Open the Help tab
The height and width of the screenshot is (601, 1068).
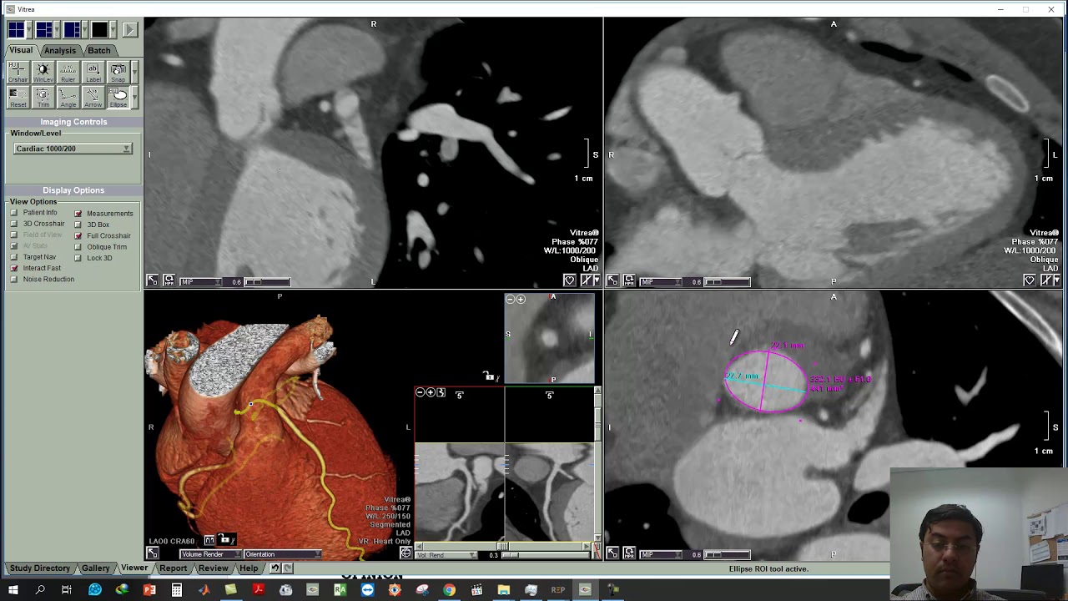point(249,568)
